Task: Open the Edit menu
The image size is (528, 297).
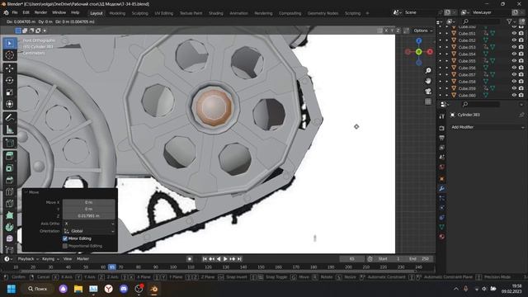Action: 26,12
